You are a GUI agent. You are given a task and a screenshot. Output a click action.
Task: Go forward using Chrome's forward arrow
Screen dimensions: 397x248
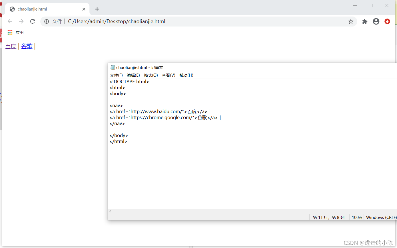(21, 21)
